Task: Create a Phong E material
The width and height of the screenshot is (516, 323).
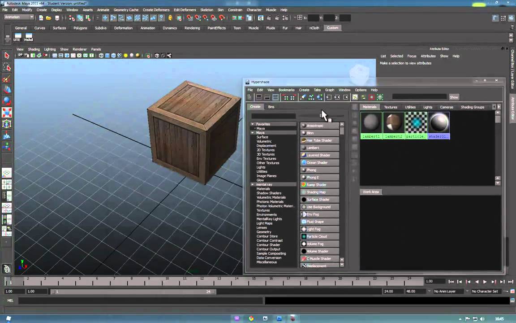Action: (x=319, y=177)
